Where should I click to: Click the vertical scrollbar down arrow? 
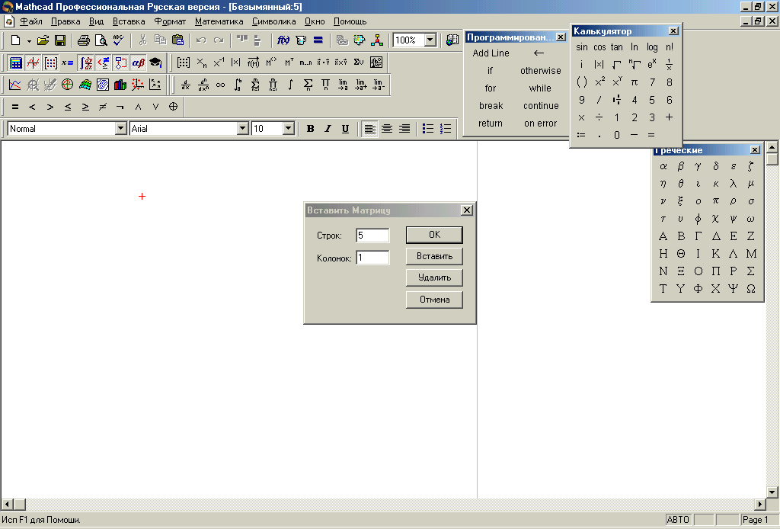[772, 492]
